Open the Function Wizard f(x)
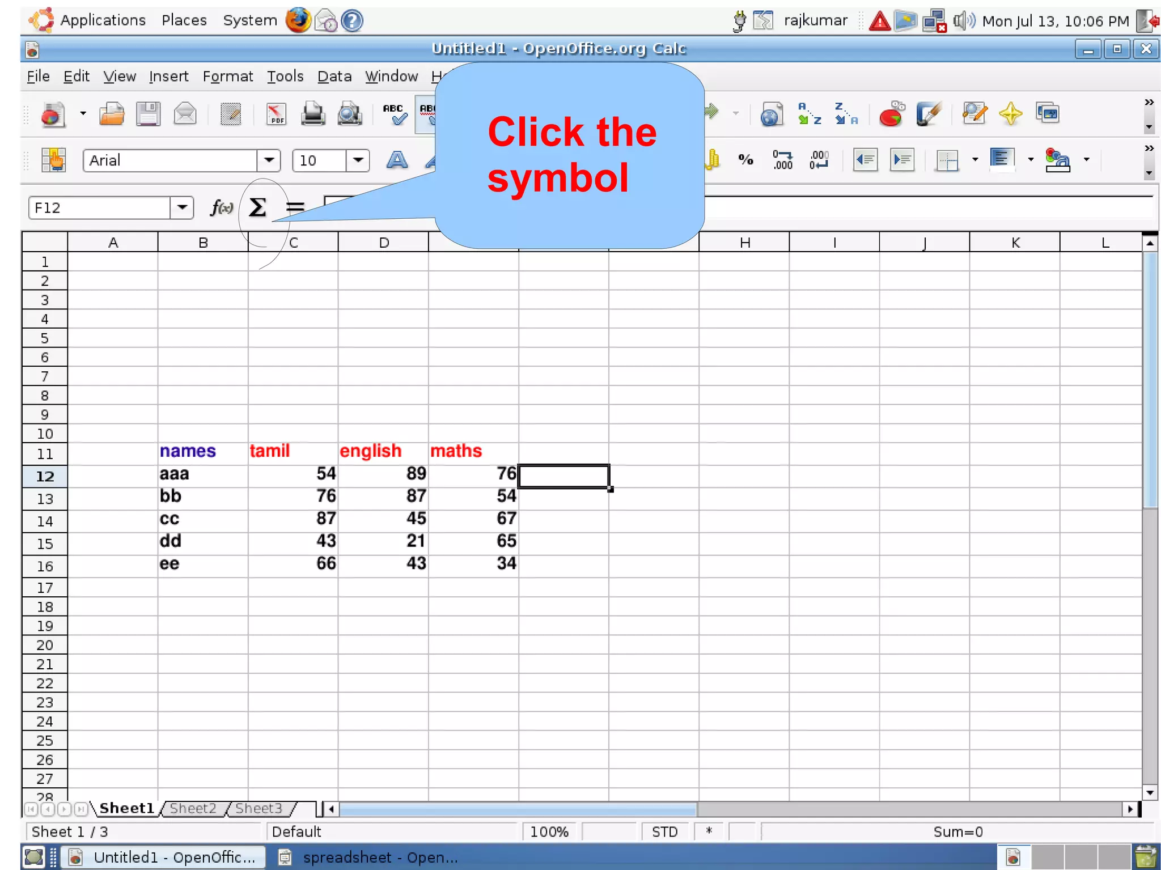Viewport: 1161px width, 870px height. coord(221,207)
